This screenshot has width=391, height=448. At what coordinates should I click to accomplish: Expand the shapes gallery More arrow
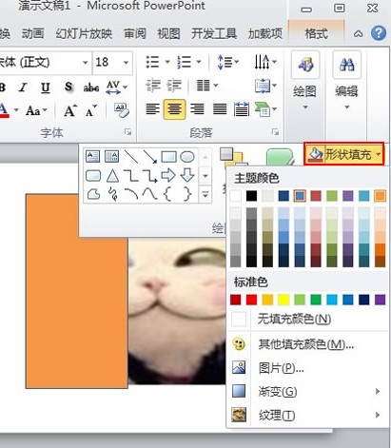205,195
